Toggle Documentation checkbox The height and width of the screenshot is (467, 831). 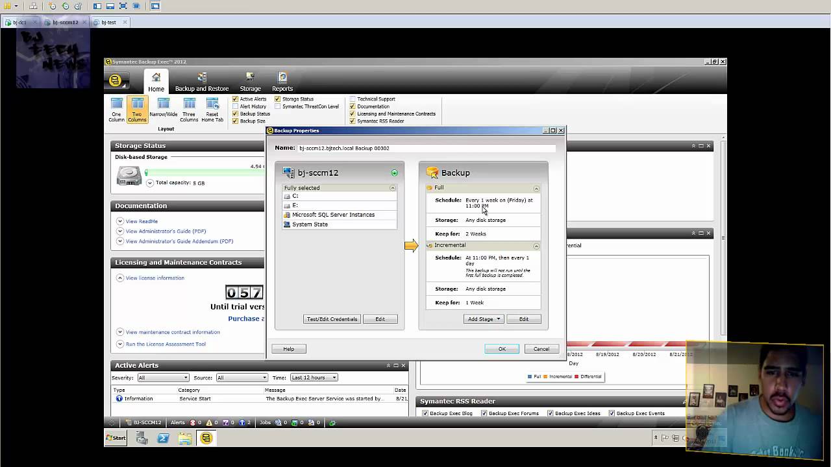point(353,106)
